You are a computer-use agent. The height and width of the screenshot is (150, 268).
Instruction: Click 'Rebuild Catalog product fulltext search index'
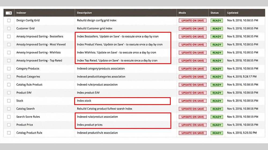coord(105,109)
